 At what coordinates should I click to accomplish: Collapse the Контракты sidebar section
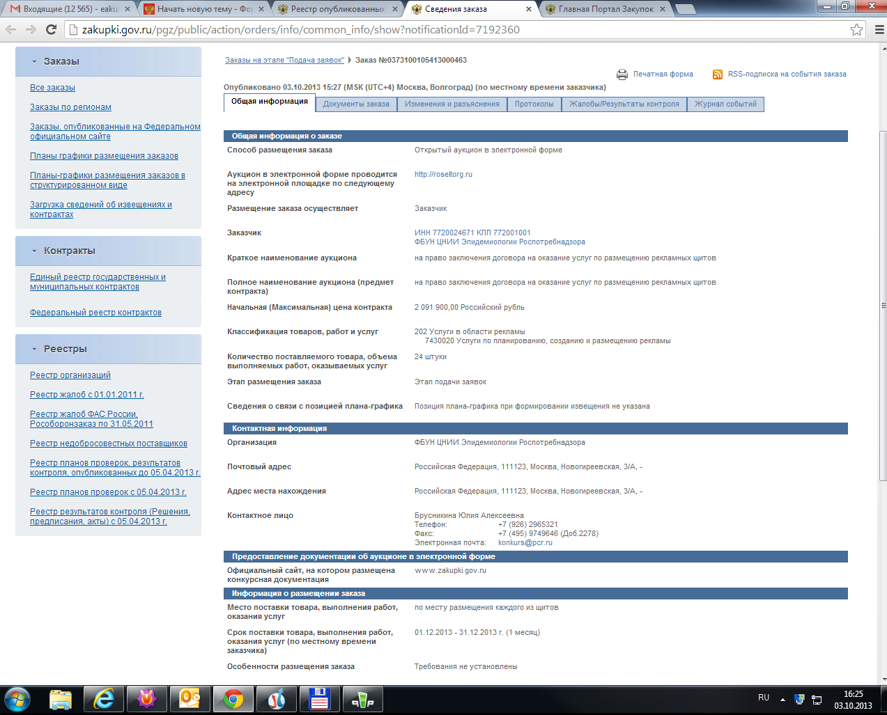point(34,251)
